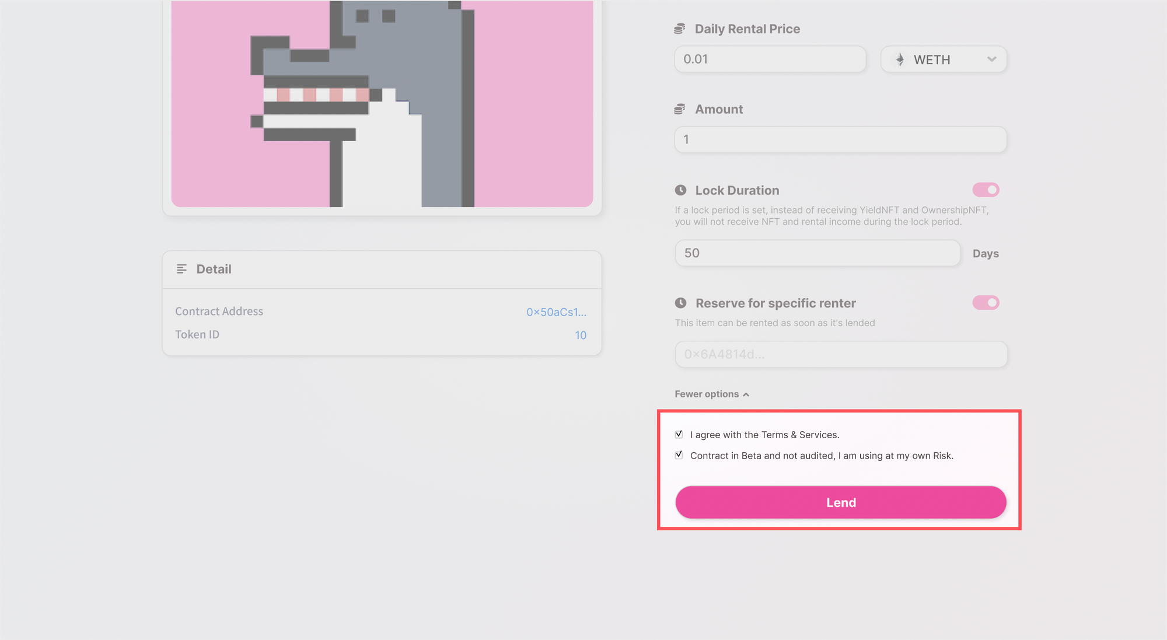Image resolution: width=1167 pixels, height=640 pixels.
Task: Click the Contract Address label
Action: tap(219, 312)
